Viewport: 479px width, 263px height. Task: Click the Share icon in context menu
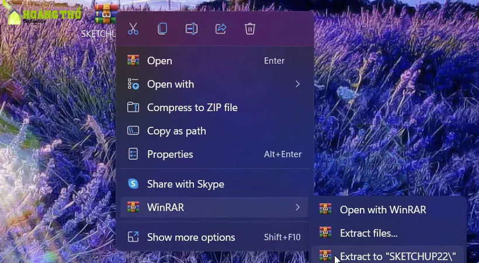[x=221, y=29]
